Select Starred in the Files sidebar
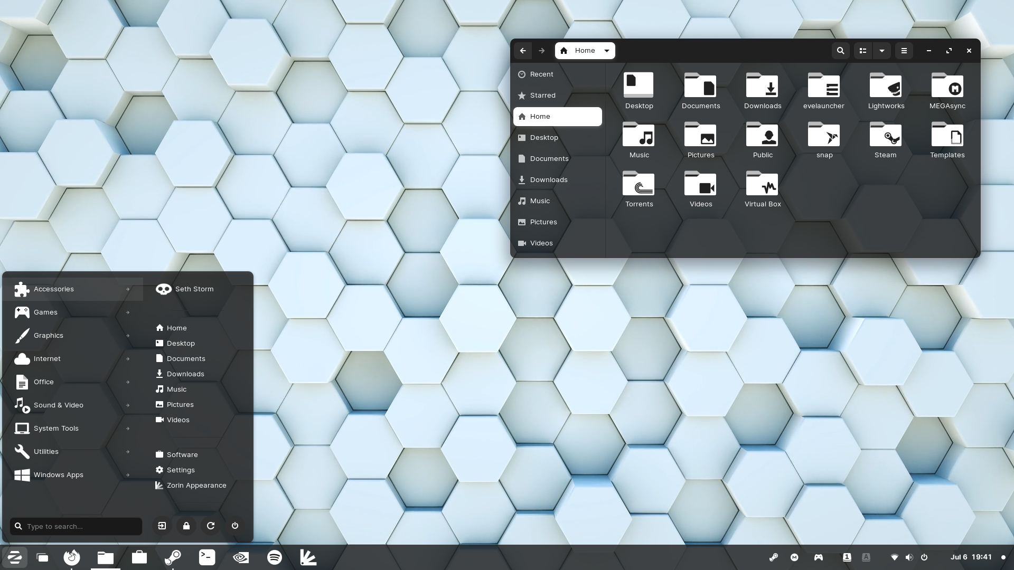The image size is (1014, 570). [x=558, y=96]
